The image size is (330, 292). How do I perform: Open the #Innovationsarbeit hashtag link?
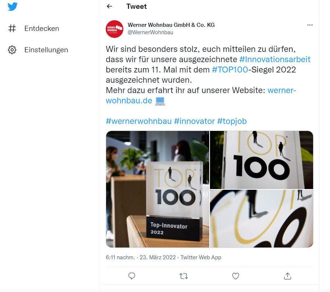pyautogui.click(x=275, y=60)
